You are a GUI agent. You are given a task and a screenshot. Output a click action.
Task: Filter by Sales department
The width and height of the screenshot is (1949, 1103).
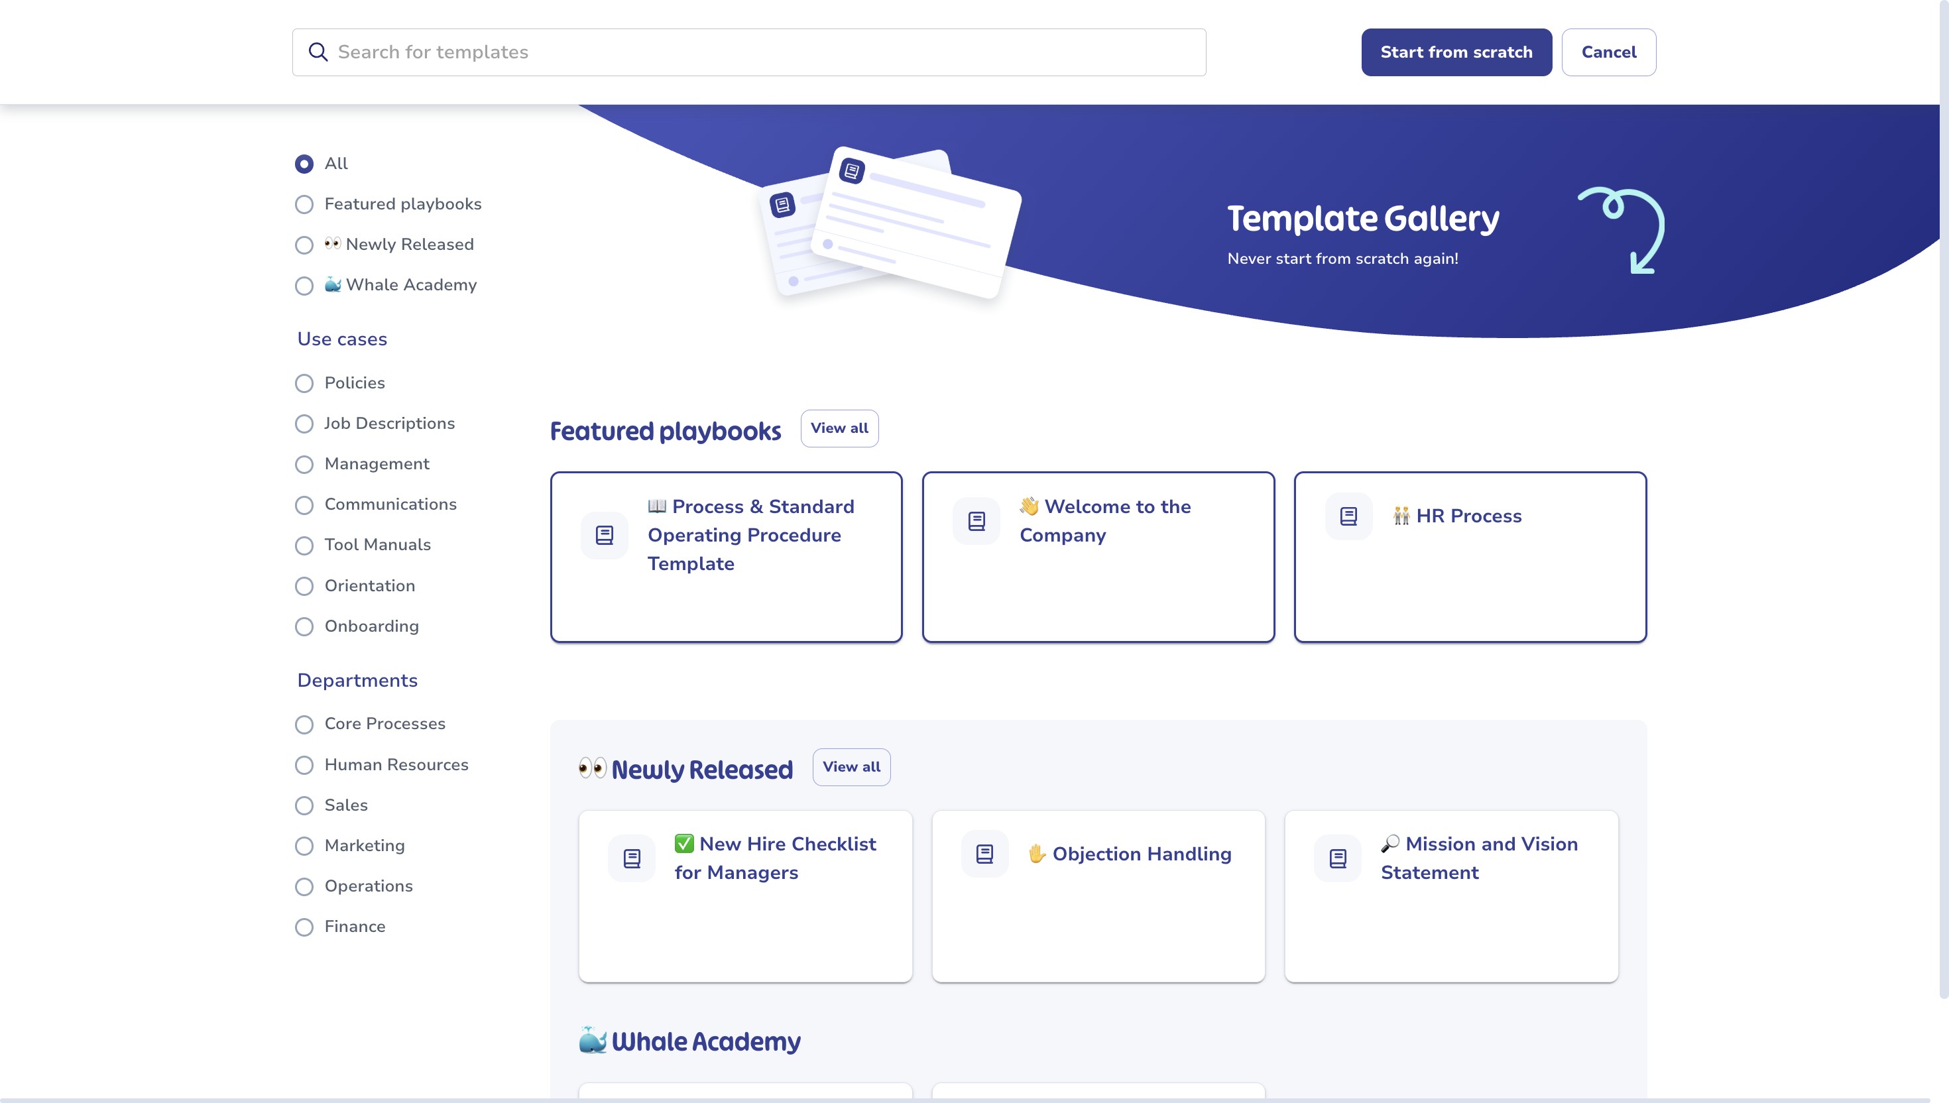point(304,805)
